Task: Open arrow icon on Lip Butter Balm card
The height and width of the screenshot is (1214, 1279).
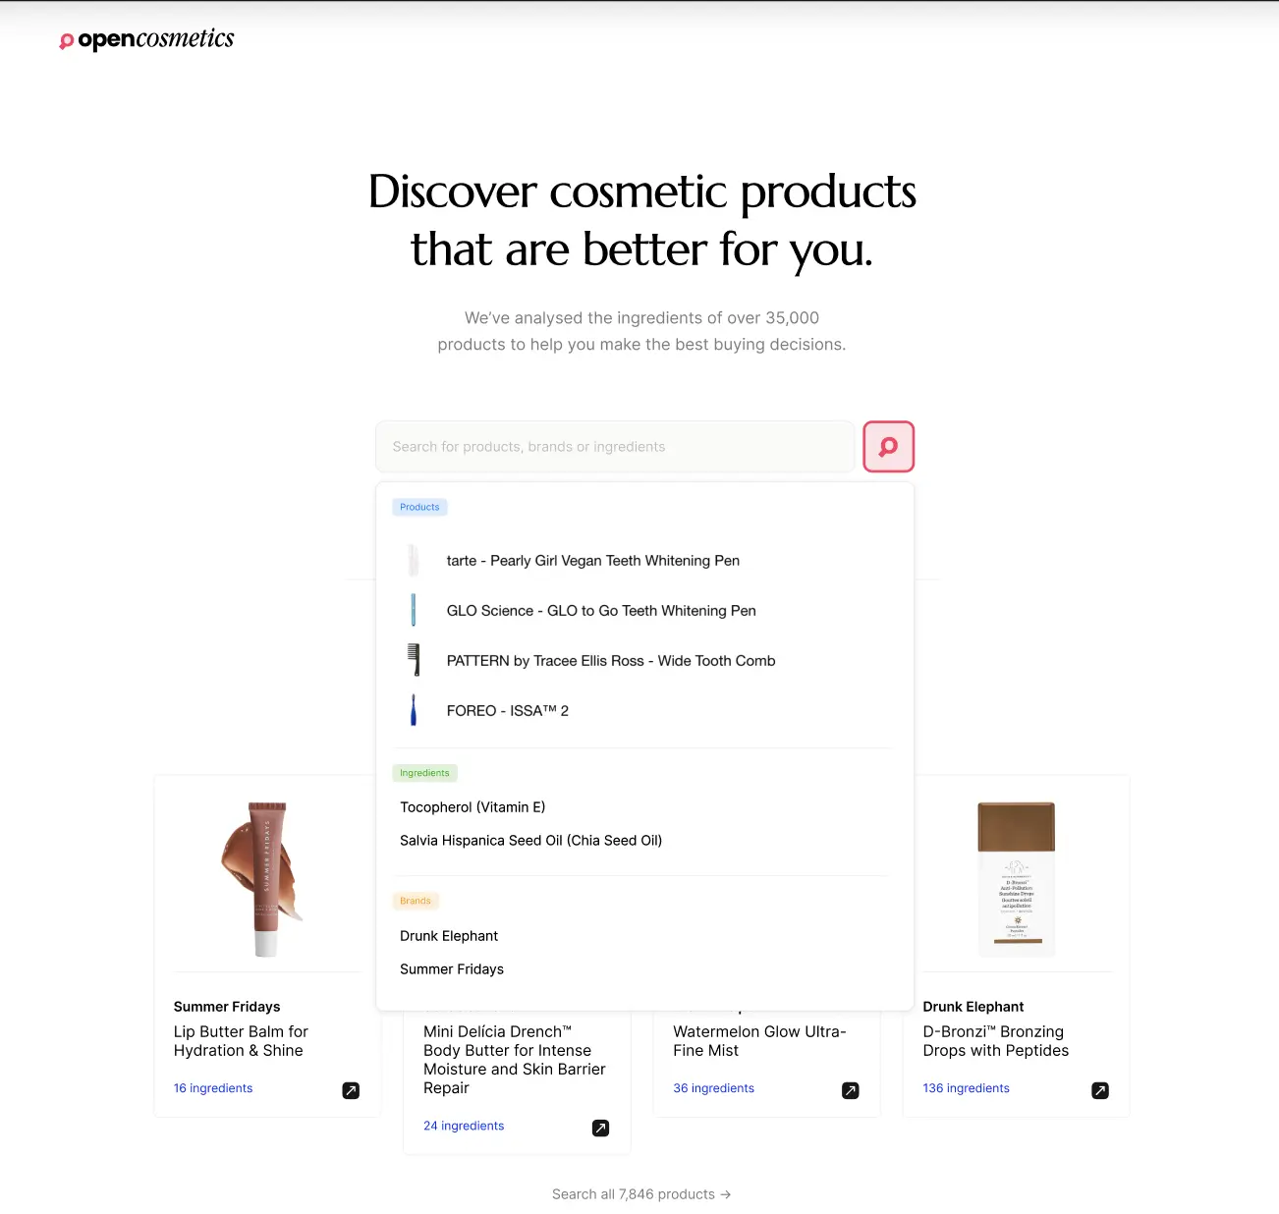Action: [351, 1090]
